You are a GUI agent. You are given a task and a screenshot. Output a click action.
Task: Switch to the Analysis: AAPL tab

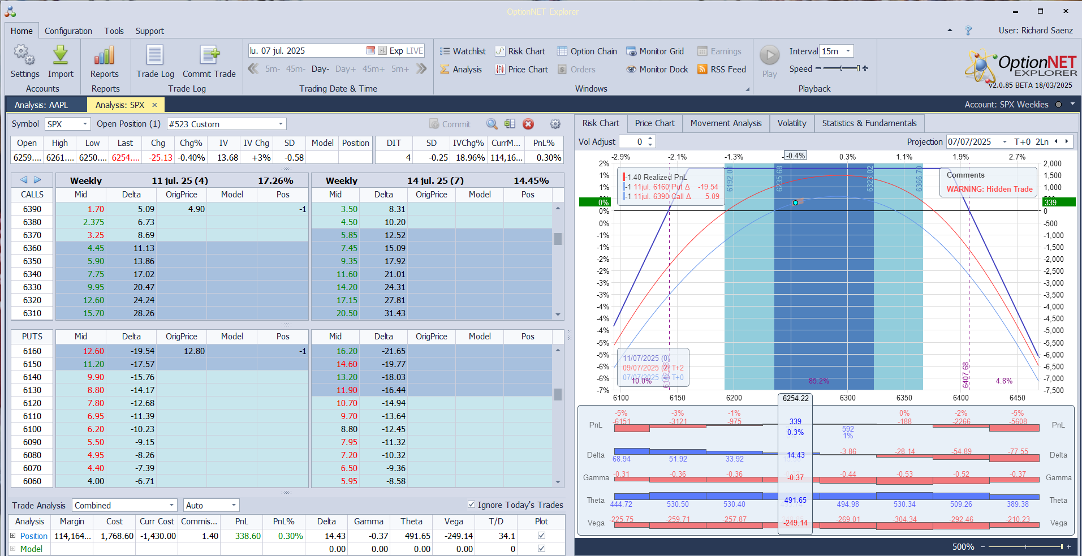click(41, 105)
